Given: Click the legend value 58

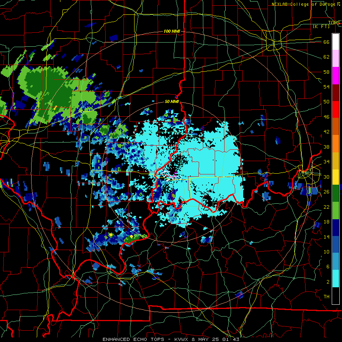Looking at the screenshot, I should pyautogui.click(x=326, y=72).
